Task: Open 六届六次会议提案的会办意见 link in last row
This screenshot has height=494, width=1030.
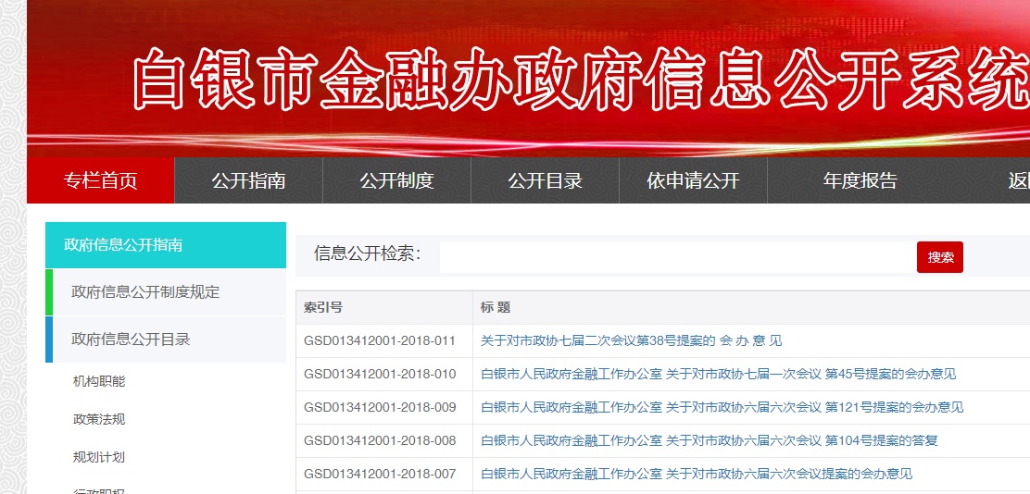Action: click(697, 474)
